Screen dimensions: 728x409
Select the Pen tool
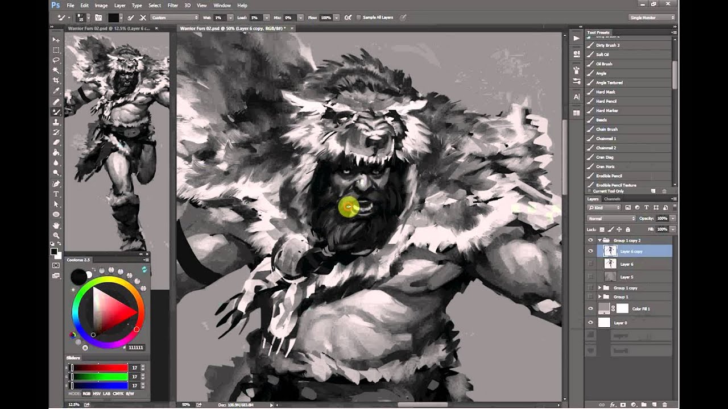click(56, 184)
